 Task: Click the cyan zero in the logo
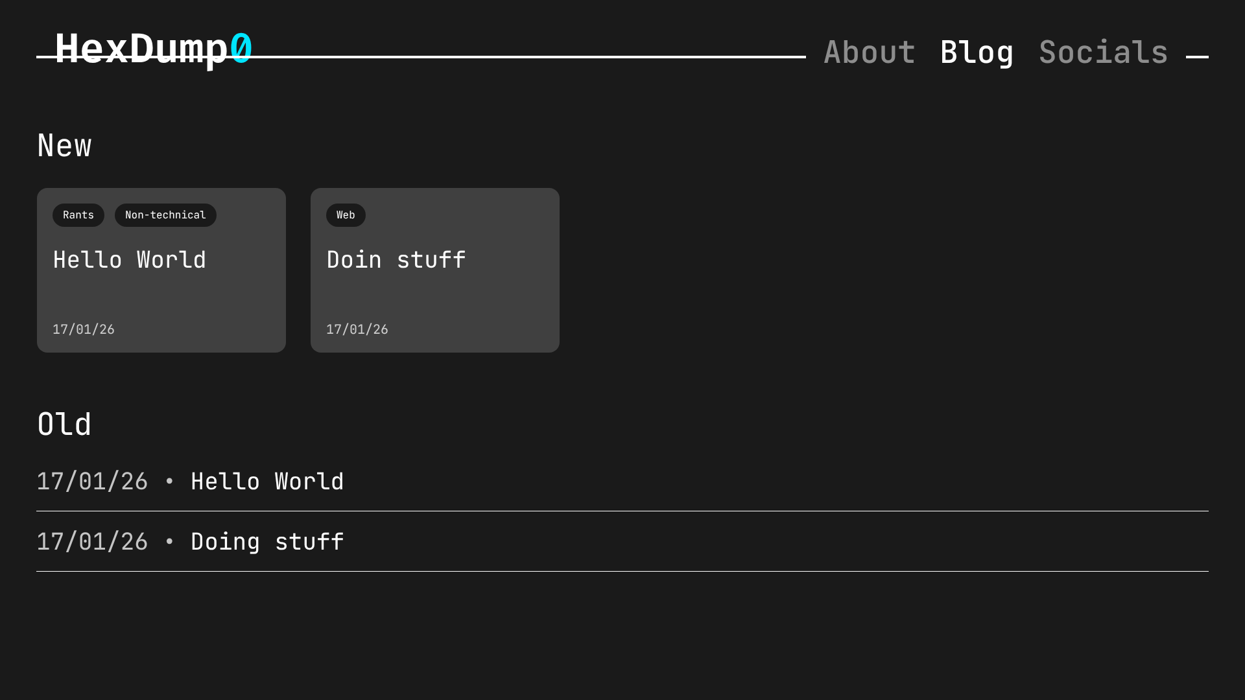[241, 49]
